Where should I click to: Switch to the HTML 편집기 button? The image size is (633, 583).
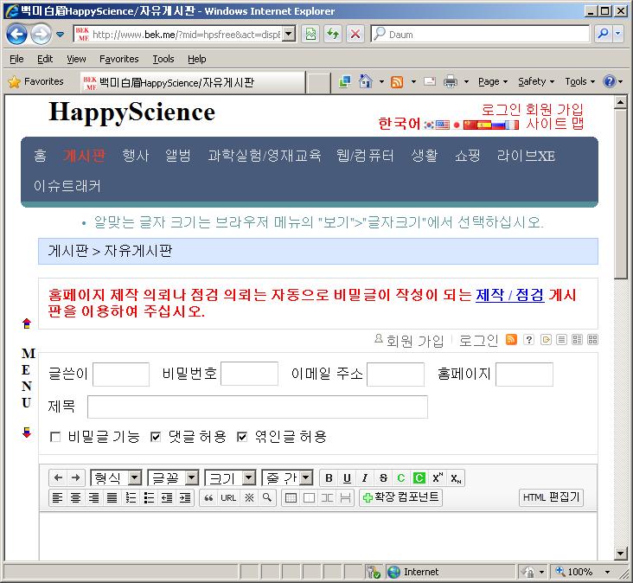click(x=551, y=497)
